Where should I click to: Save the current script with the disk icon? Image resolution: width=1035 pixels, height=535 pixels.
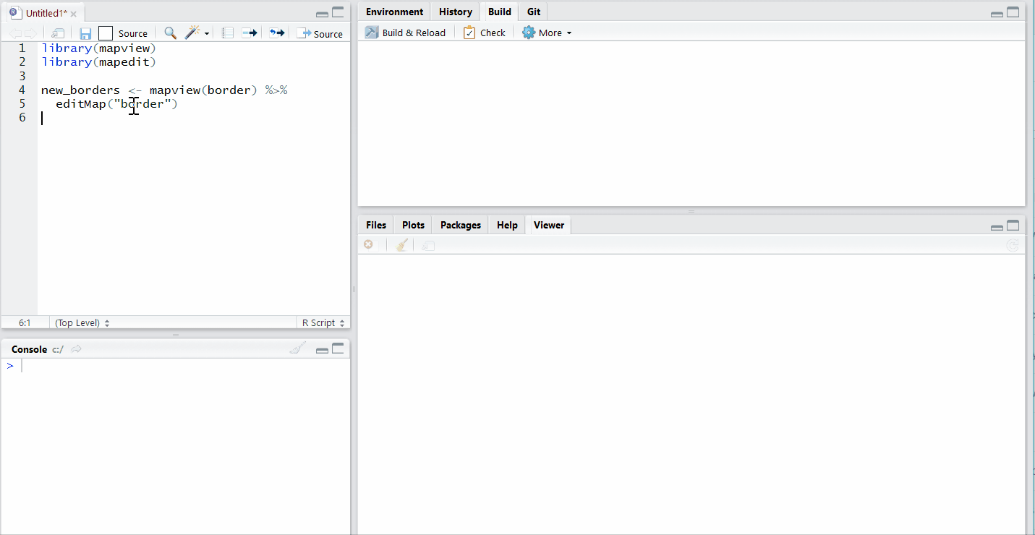(x=85, y=33)
